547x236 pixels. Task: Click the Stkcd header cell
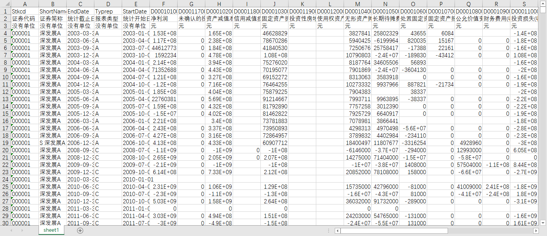coord(25,11)
